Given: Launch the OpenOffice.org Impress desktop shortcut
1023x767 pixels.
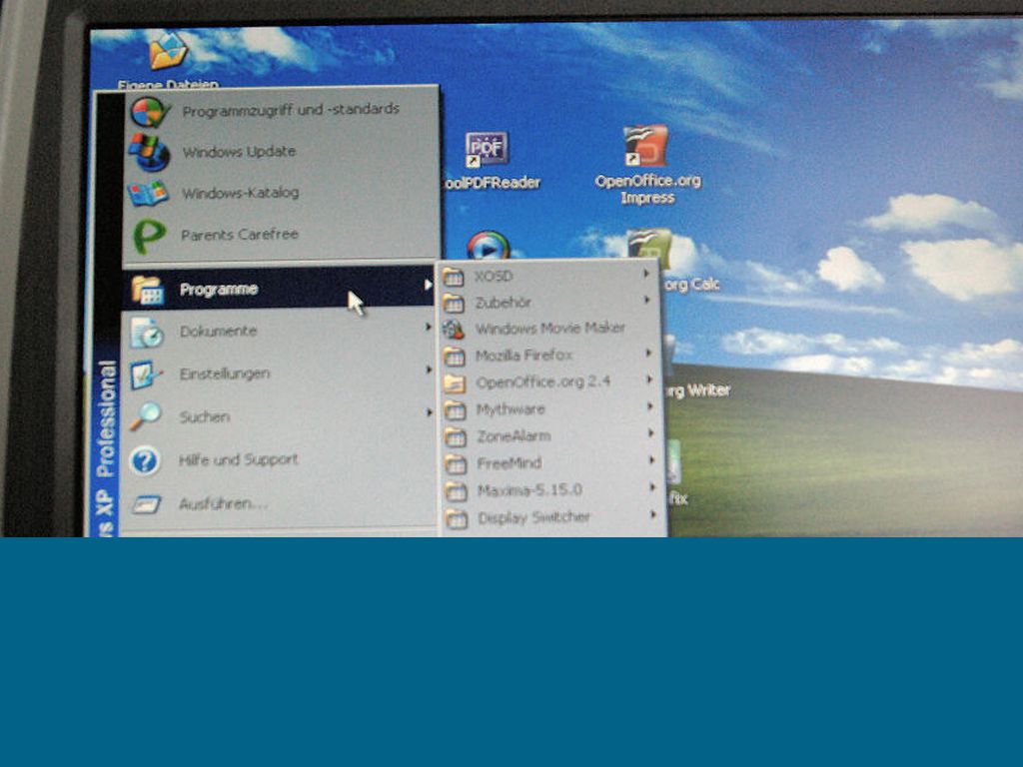Looking at the screenshot, I should coord(645,147).
